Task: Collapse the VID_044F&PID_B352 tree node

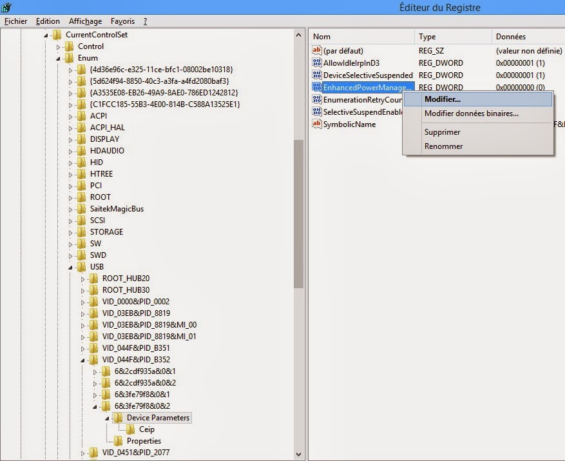Action: tap(82, 360)
